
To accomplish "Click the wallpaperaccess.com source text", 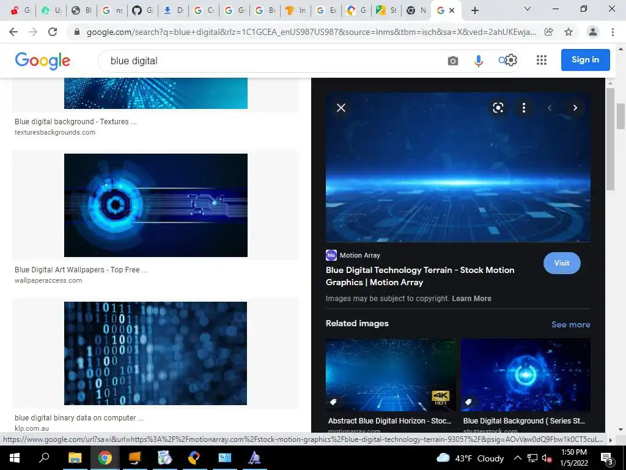I will point(48,280).
